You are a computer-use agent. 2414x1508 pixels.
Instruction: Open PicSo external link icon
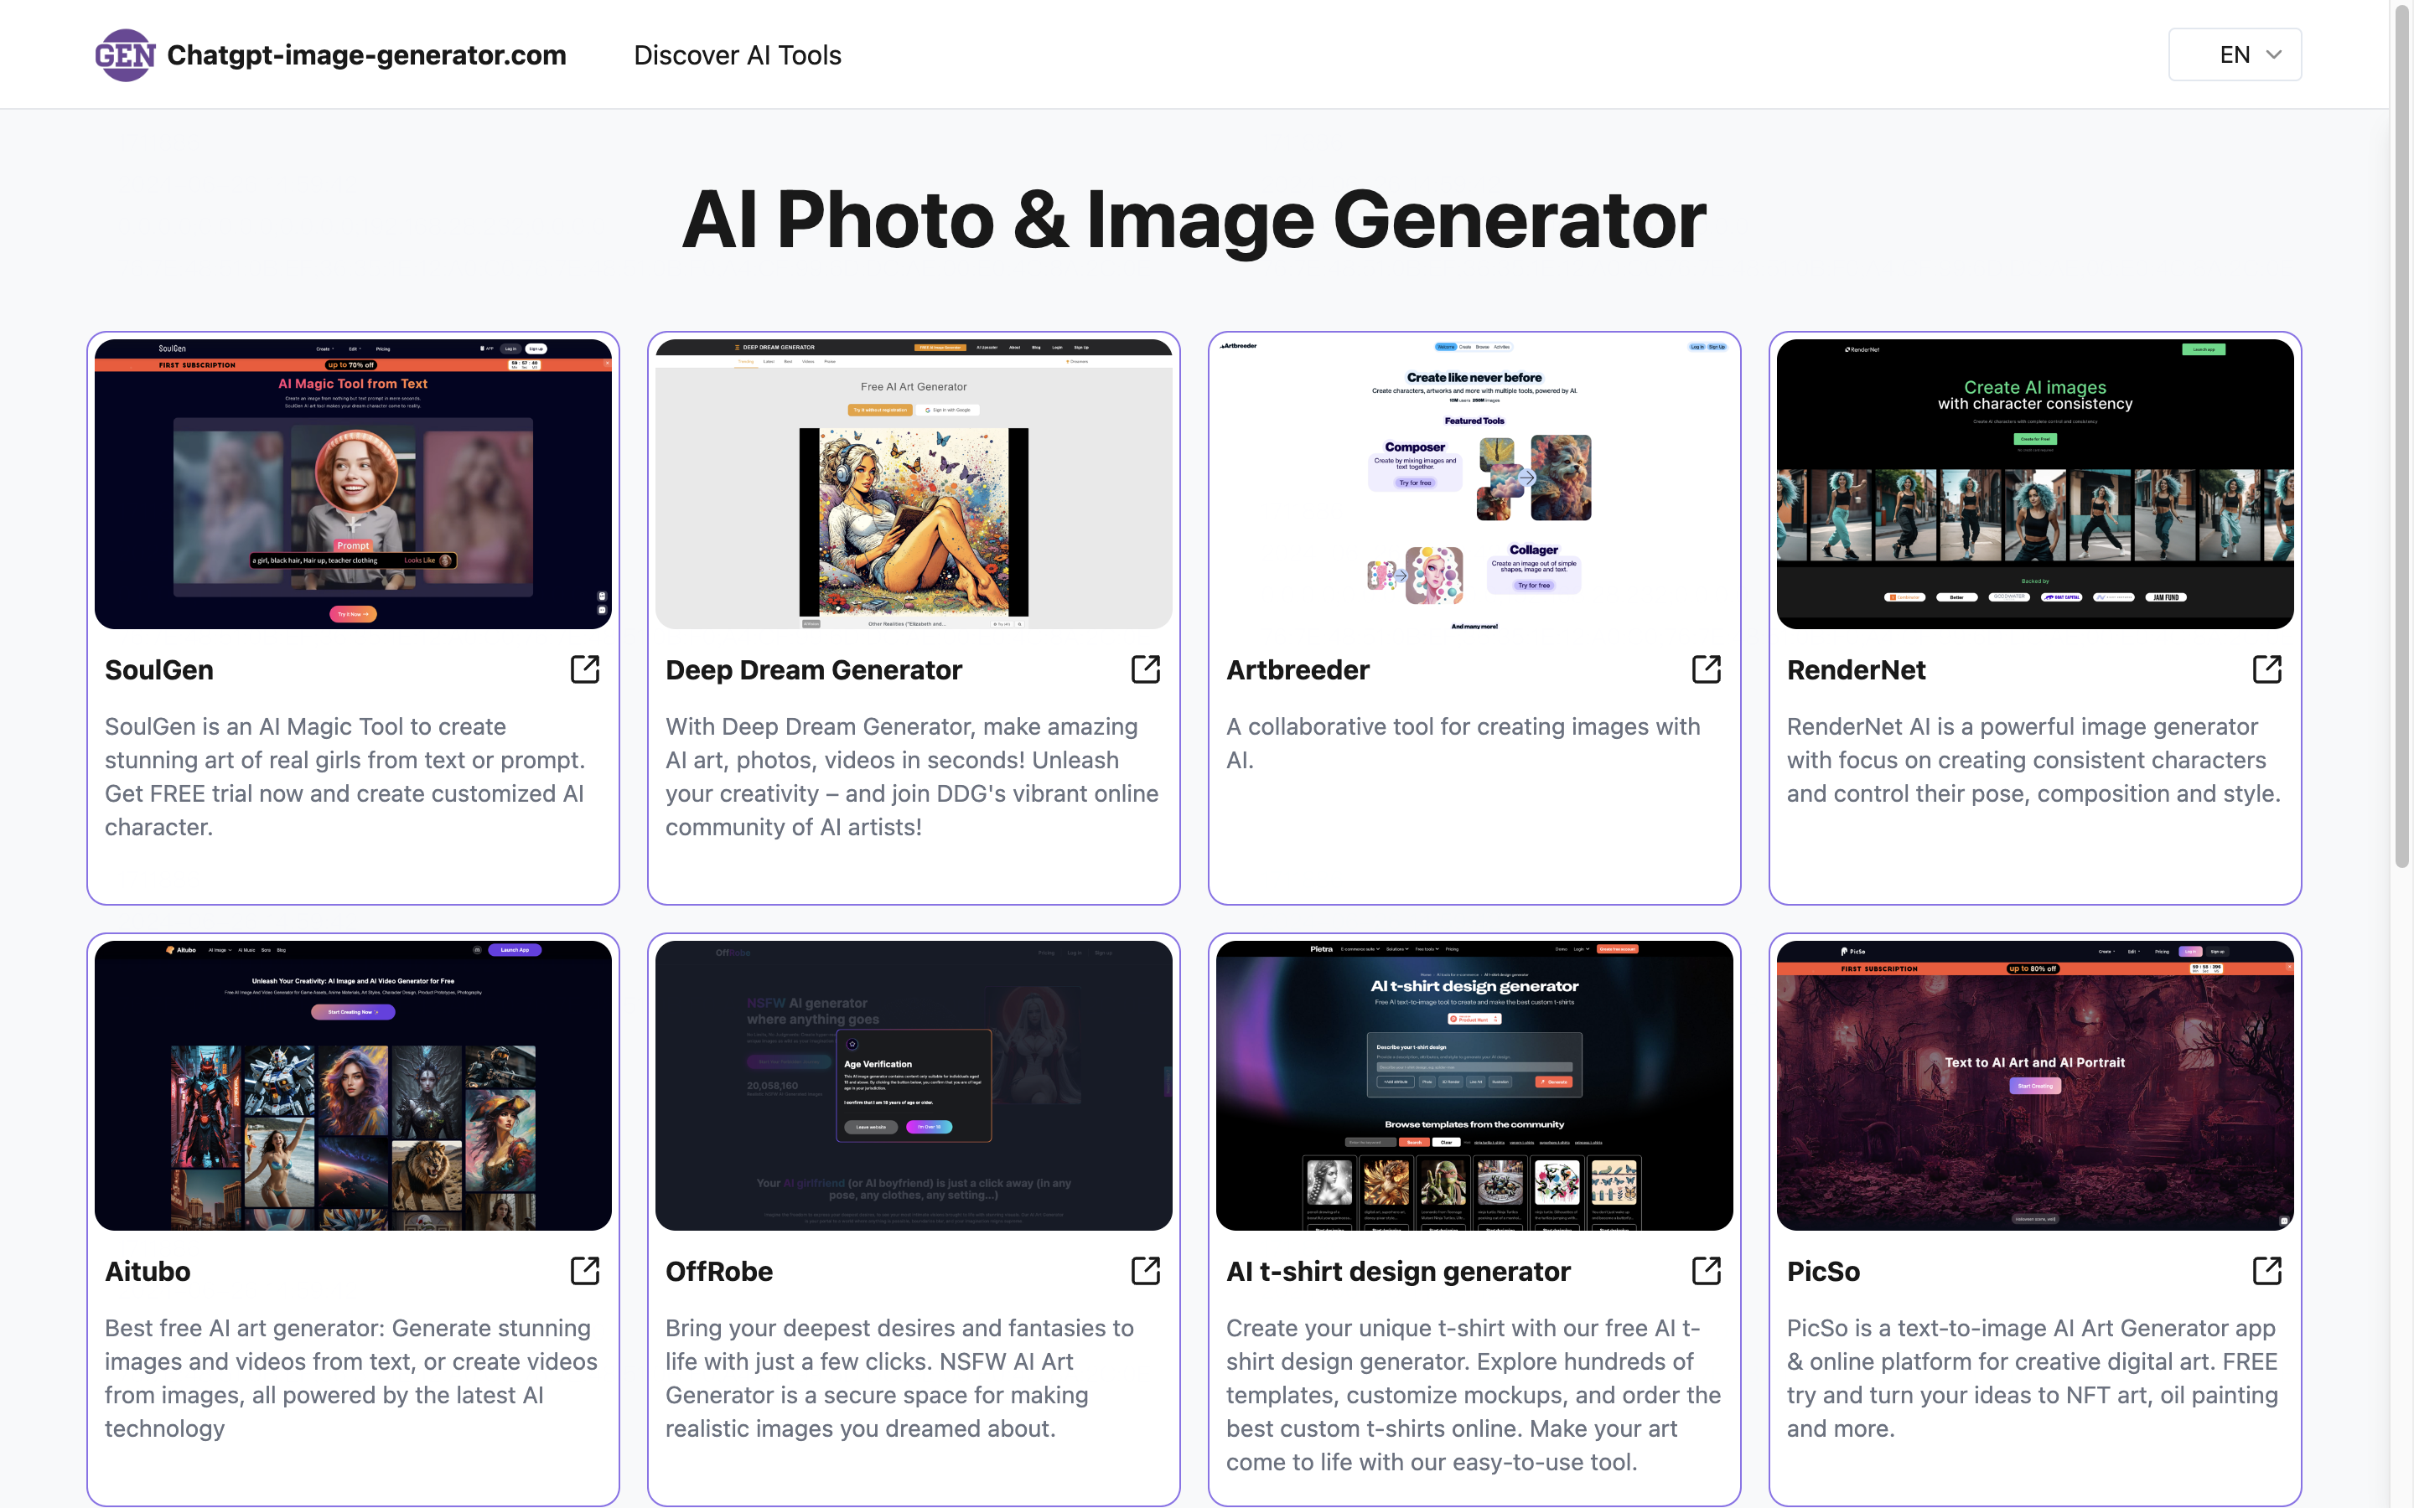2266,1271
